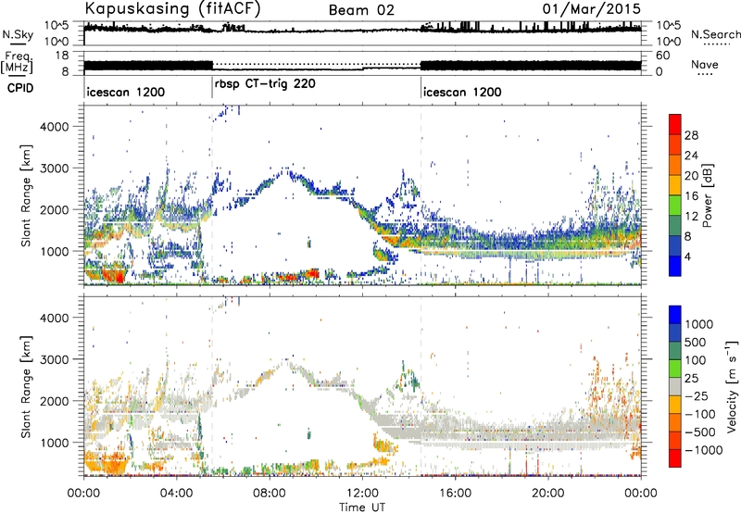This screenshot has width=741, height=513.
Task: Click the date '01/Mar/2015'
Action: click(591, 9)
